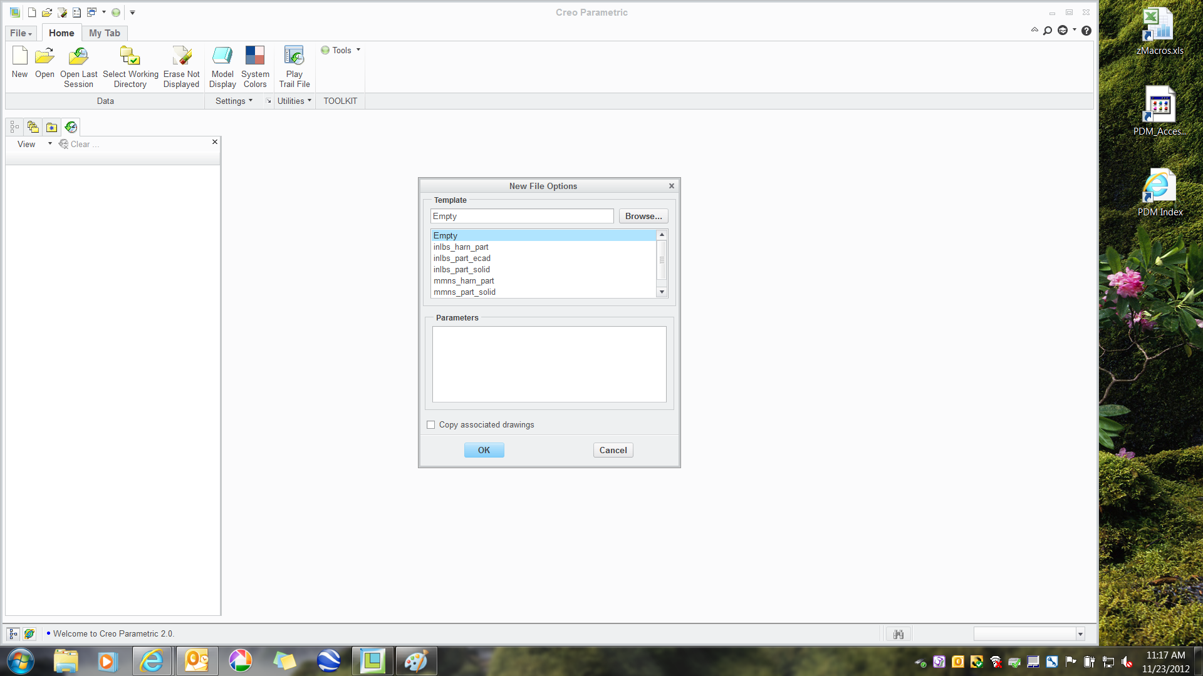Select inlbs_harn_part template
1203x676 pixels.
click(x=543, y=247)
